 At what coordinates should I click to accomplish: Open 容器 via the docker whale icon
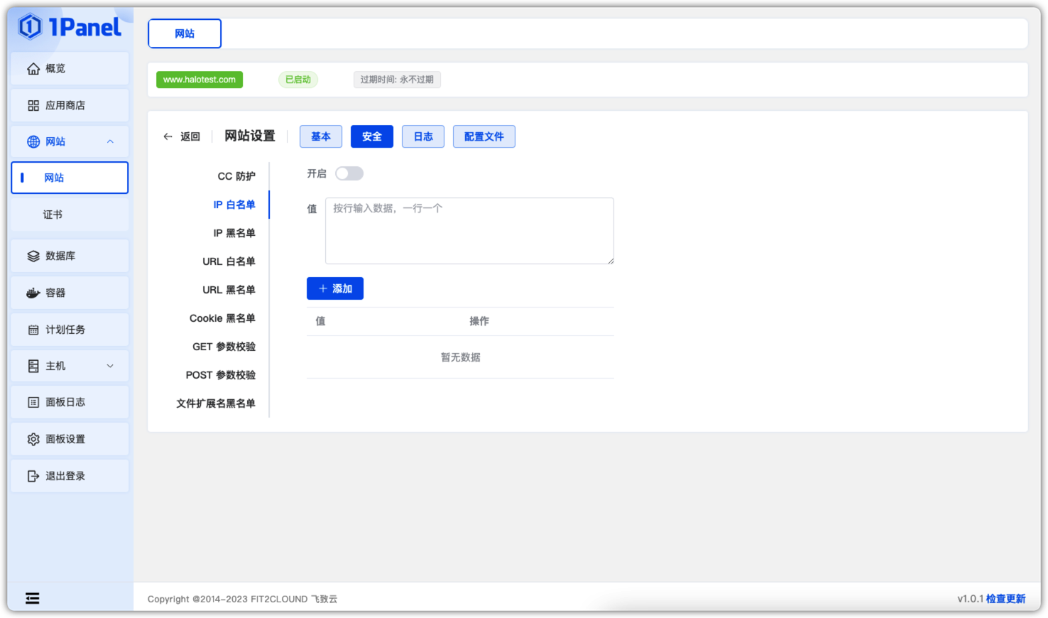(33, 293)
